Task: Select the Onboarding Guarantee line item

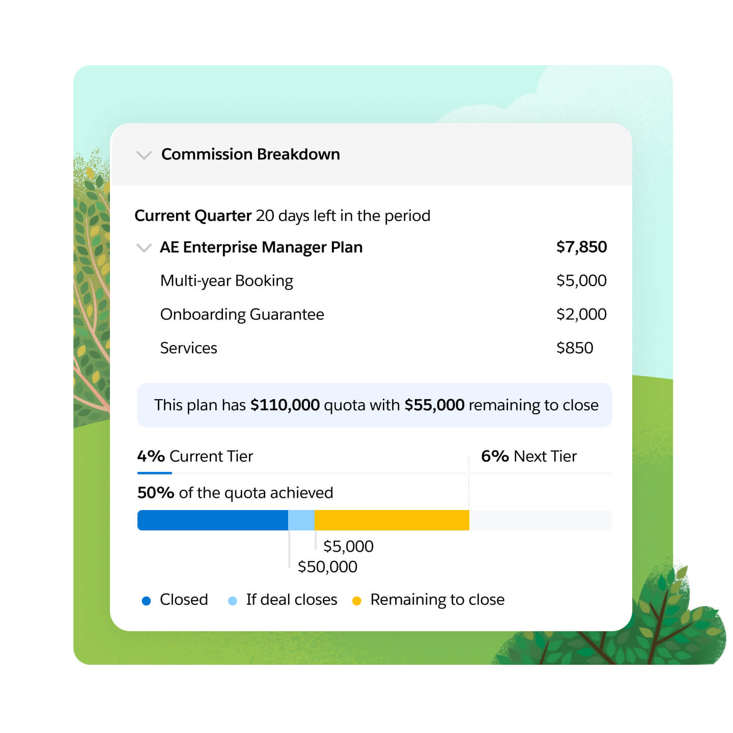Action: click(x=242, y=315)
